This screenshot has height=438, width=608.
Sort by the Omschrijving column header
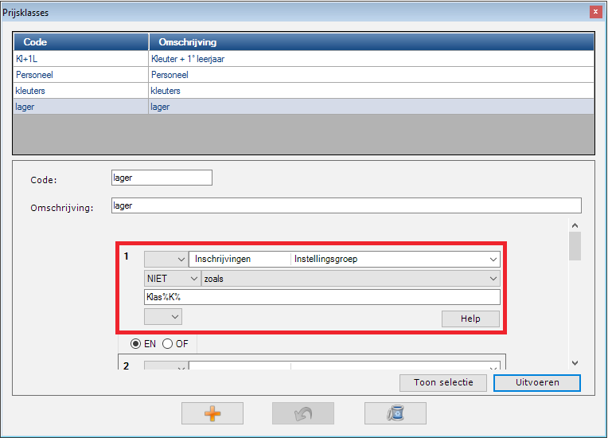pos(371,41)
